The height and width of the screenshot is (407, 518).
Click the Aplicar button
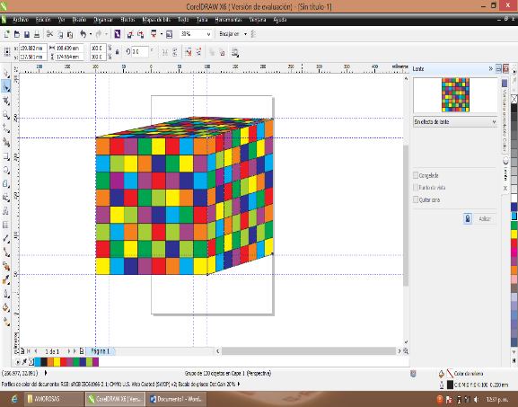(x=485, y=219)
